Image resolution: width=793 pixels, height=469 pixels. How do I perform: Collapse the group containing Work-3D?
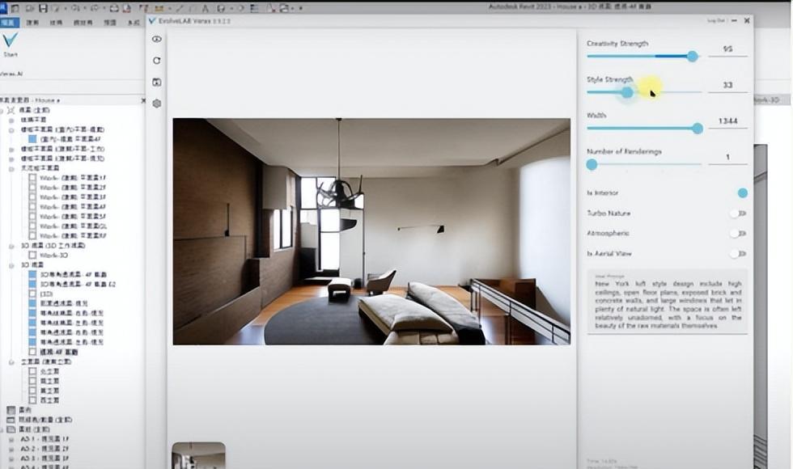click(11, 246)
